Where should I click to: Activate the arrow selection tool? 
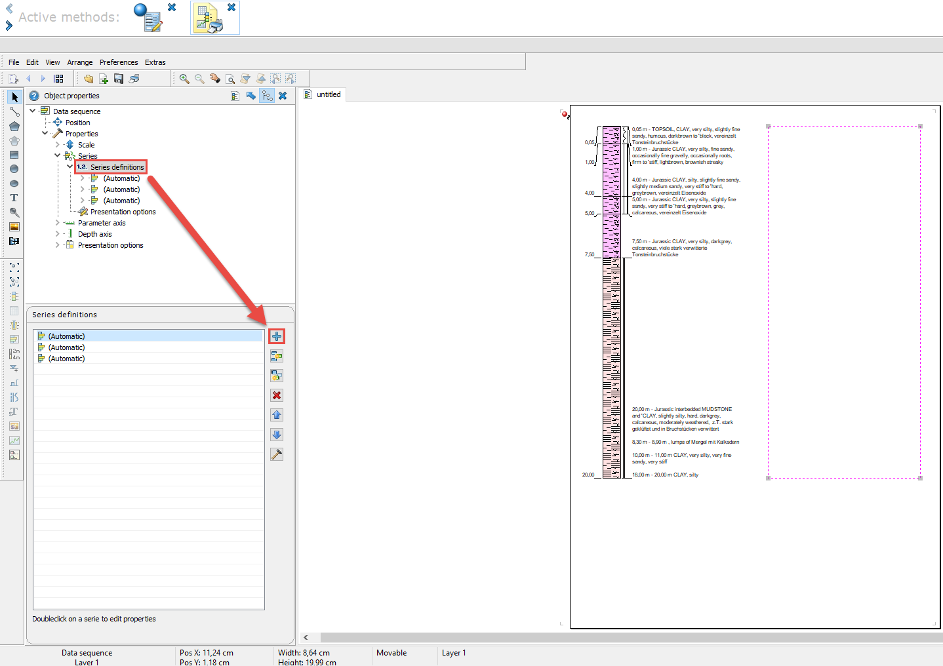14,97
